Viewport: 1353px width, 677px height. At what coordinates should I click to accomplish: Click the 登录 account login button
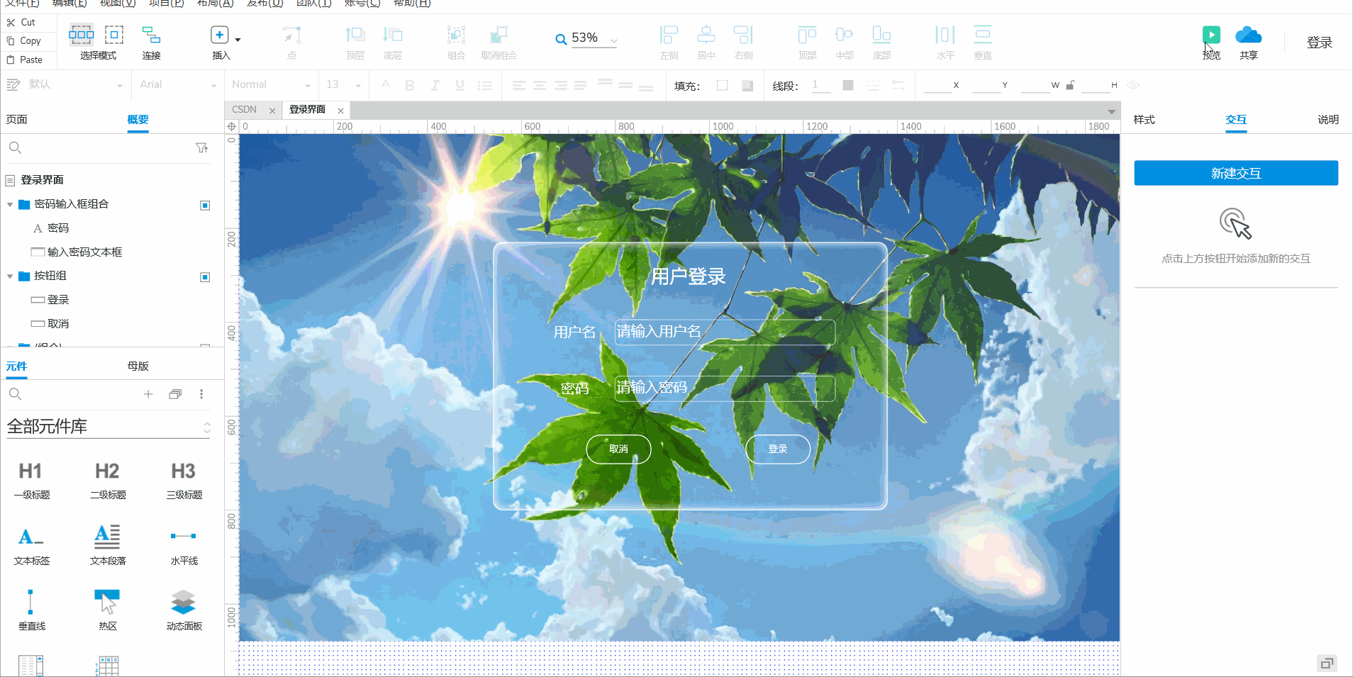click(x=1319, y=43)
